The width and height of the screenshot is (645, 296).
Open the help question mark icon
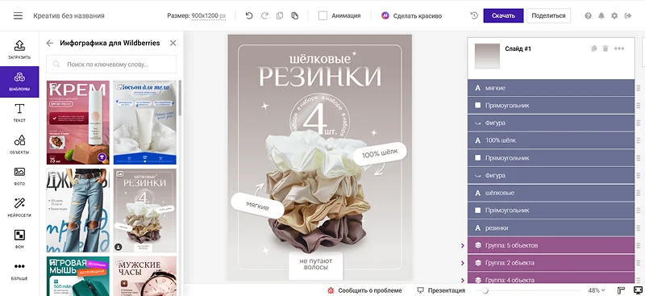pyautogui.click(x=588, y=15)
